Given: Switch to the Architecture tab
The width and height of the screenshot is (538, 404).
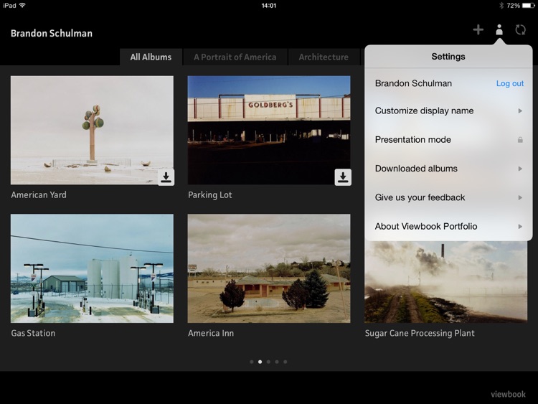Looking at the screenshot, I should [x=324, y=57].
